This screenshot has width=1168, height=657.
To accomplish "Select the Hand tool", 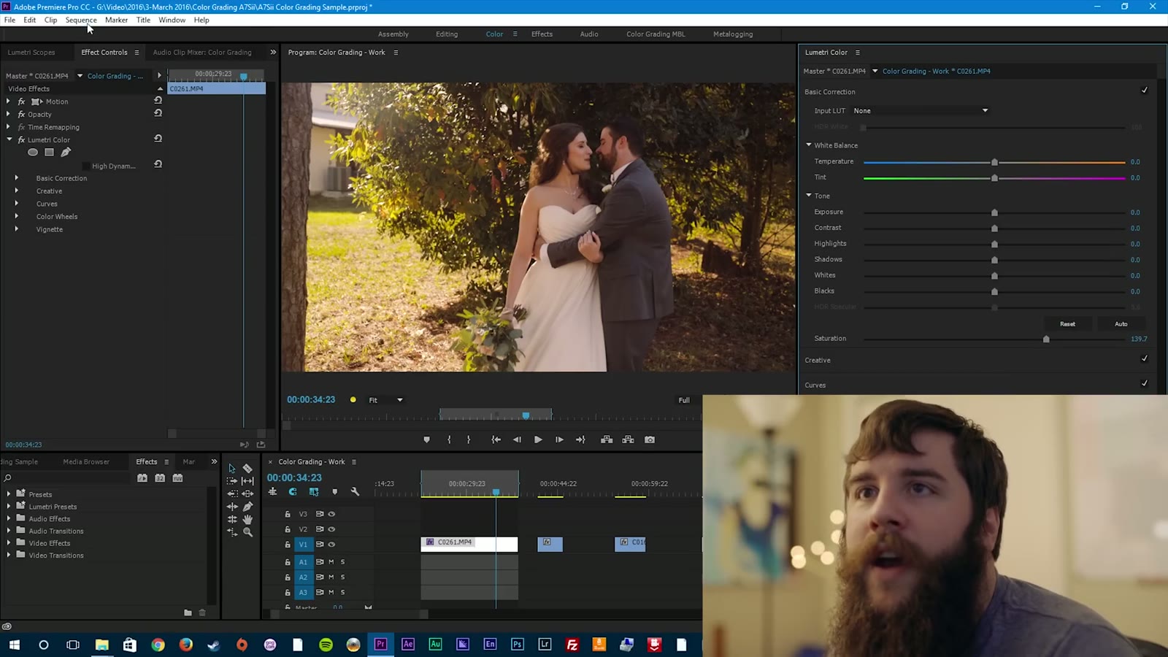I will (248, 519).
